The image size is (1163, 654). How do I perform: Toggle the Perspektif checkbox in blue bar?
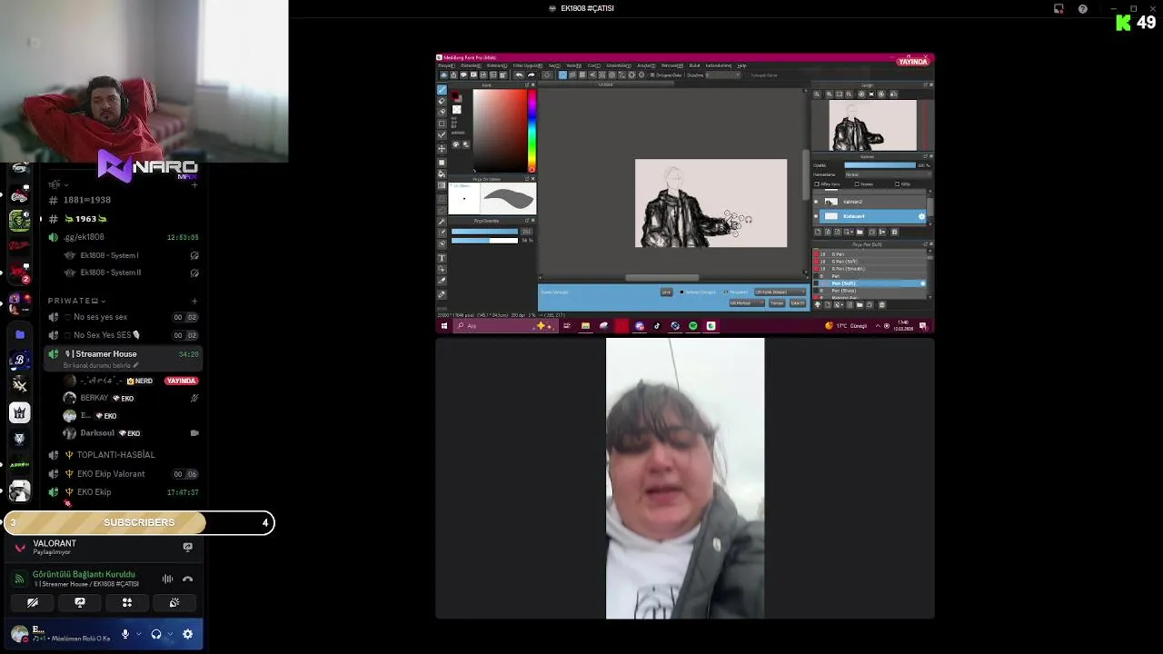pos(726,292)
